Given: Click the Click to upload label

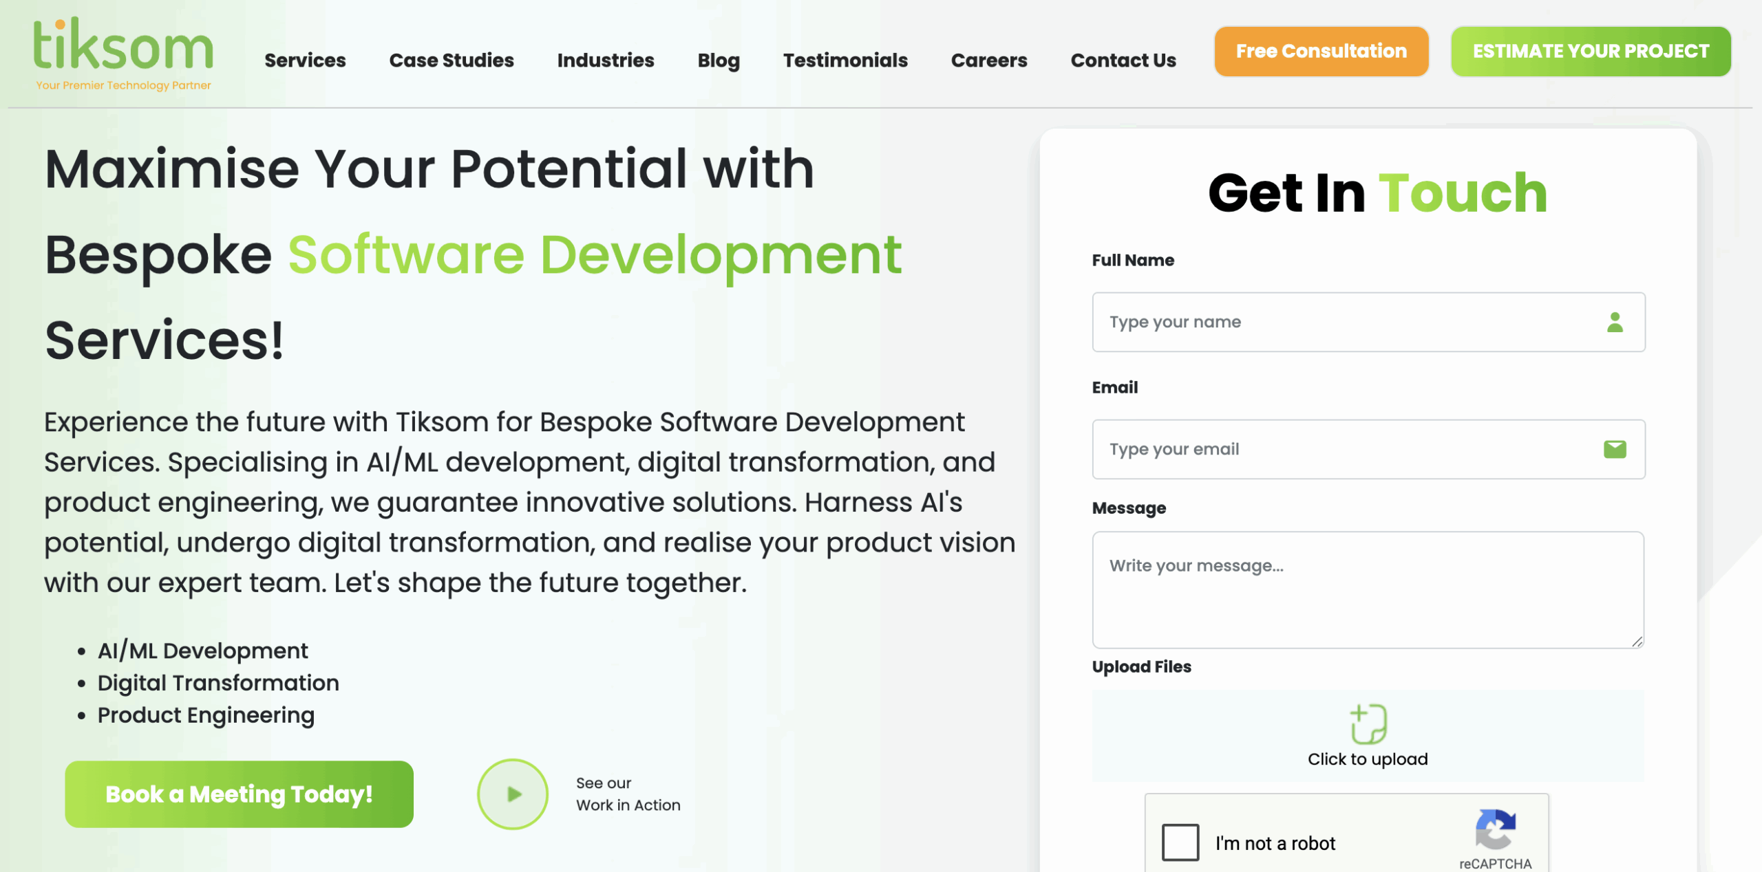Looking at the screenshot, I should point(1368,759).
